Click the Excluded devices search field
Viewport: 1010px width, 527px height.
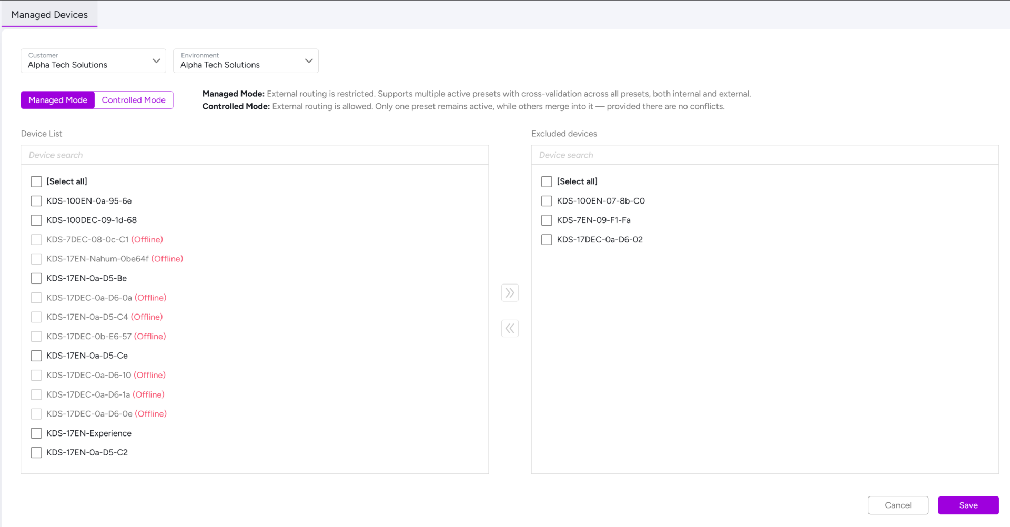pos(765,155)
